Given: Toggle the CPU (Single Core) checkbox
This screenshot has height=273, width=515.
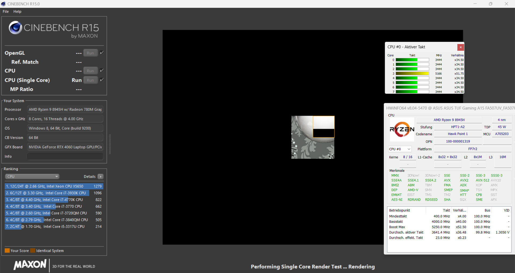Looking at the screenshot, I should tap(102, 80).
